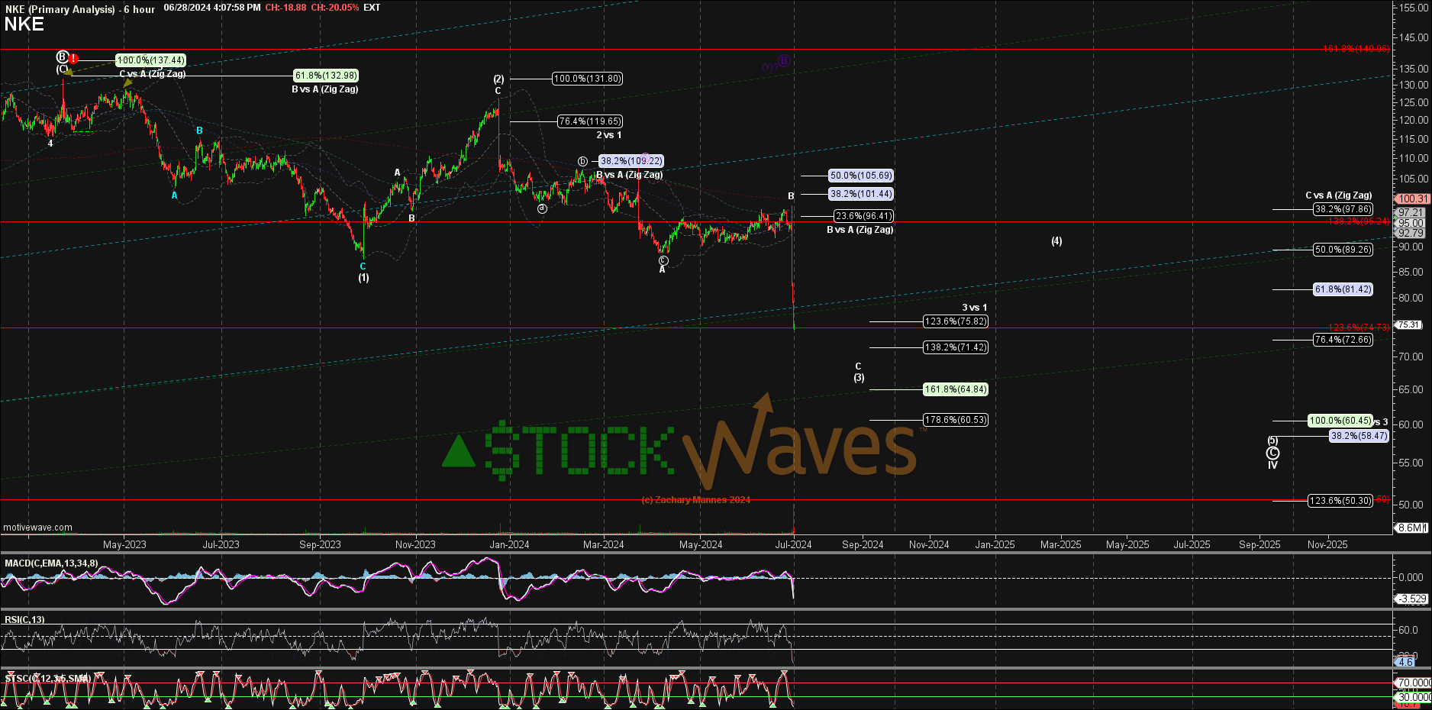Select the 100.0%(131.80) Fibonacci label
This screenshot has height=710, width=1432.
click(x=587, y=79)
